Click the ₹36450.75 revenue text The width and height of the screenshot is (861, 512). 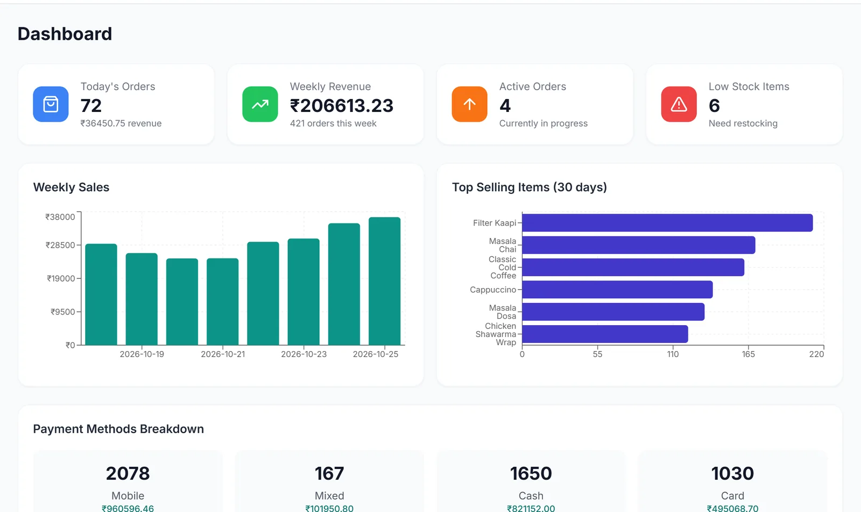click(121, 123)
